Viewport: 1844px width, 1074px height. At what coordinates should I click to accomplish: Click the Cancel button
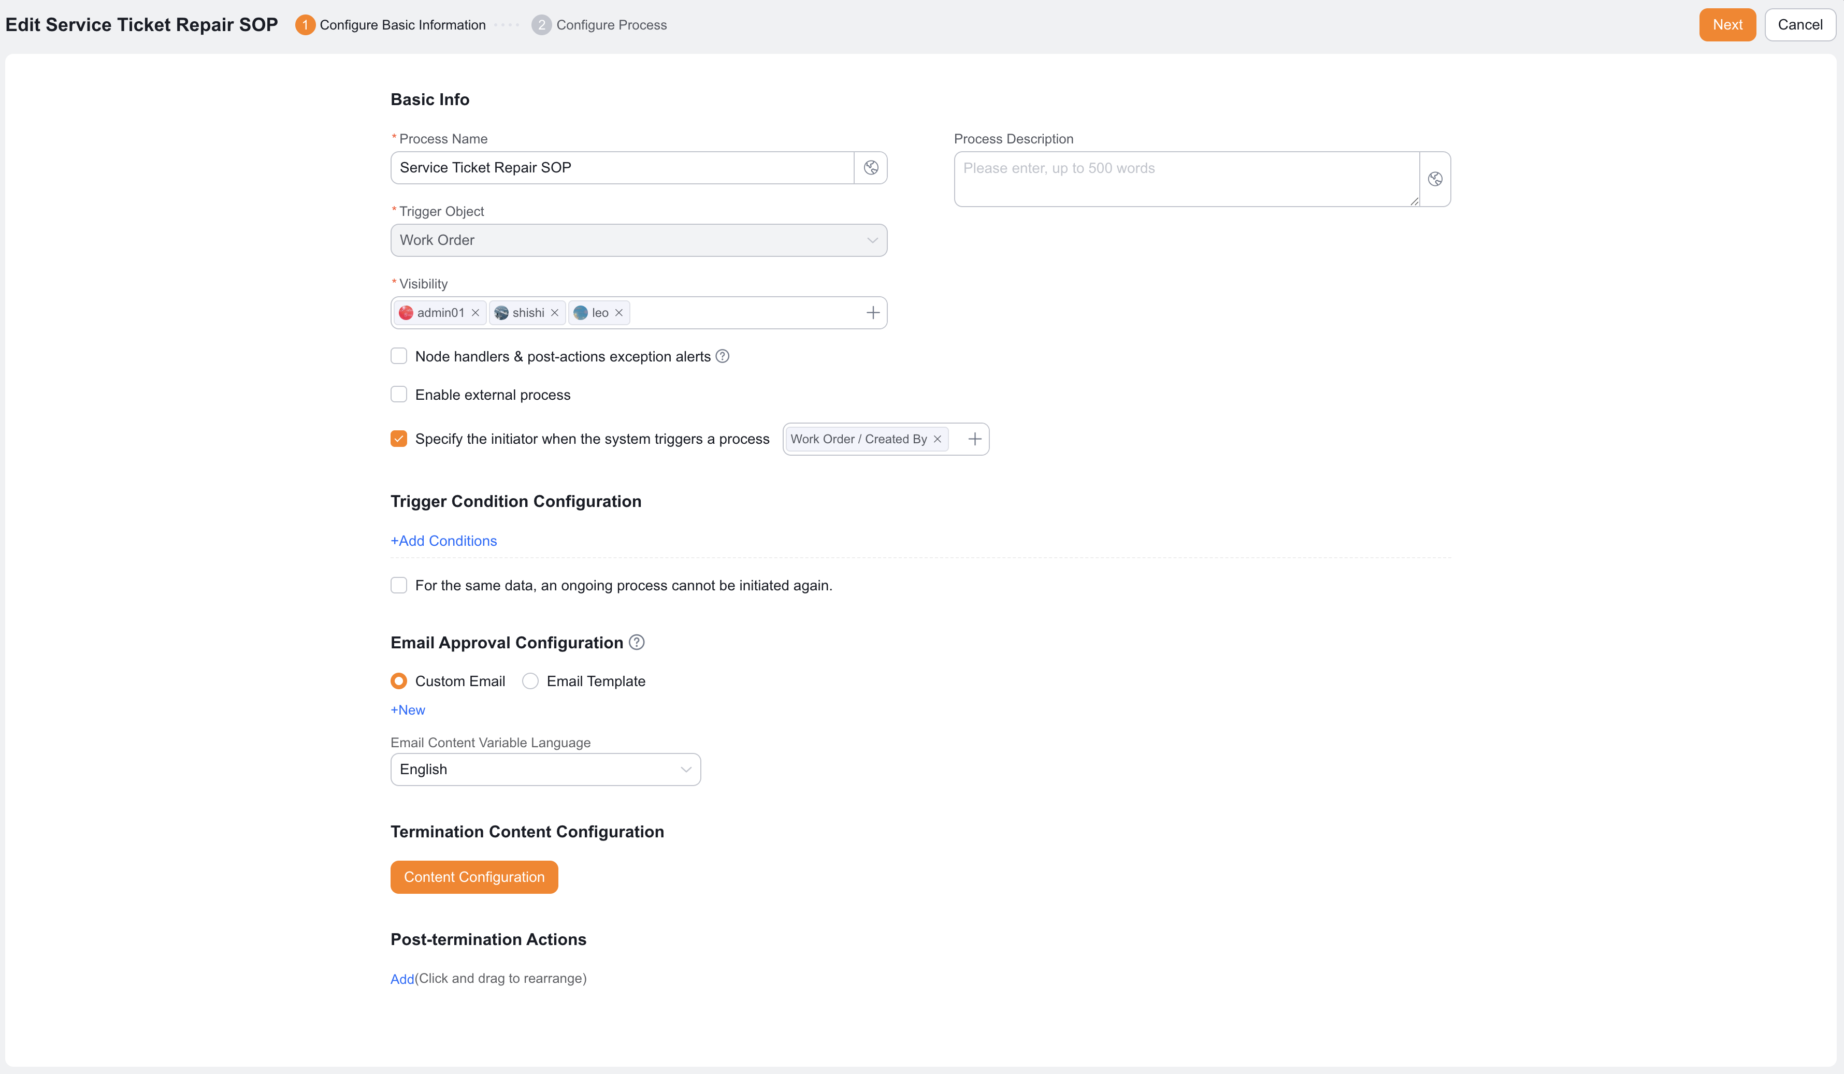[1800, 25]
